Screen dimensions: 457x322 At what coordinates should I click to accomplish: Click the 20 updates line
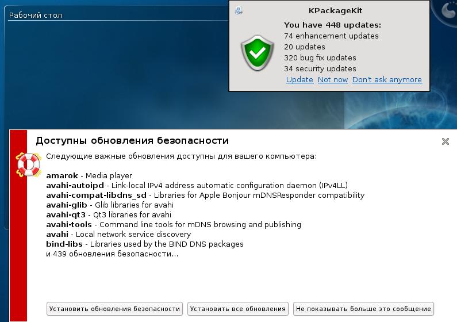click(x=305, y=47)
